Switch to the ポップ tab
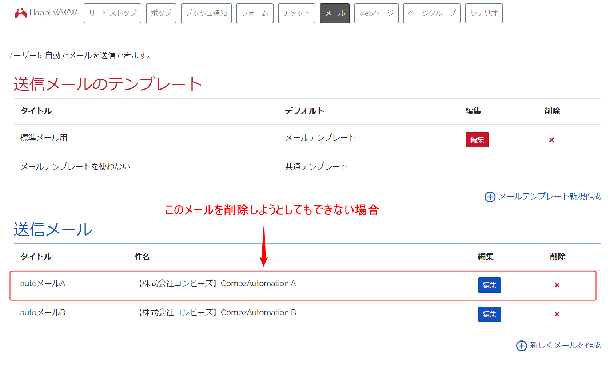This screenshot has width=614, height=379. tap(161, 13)
